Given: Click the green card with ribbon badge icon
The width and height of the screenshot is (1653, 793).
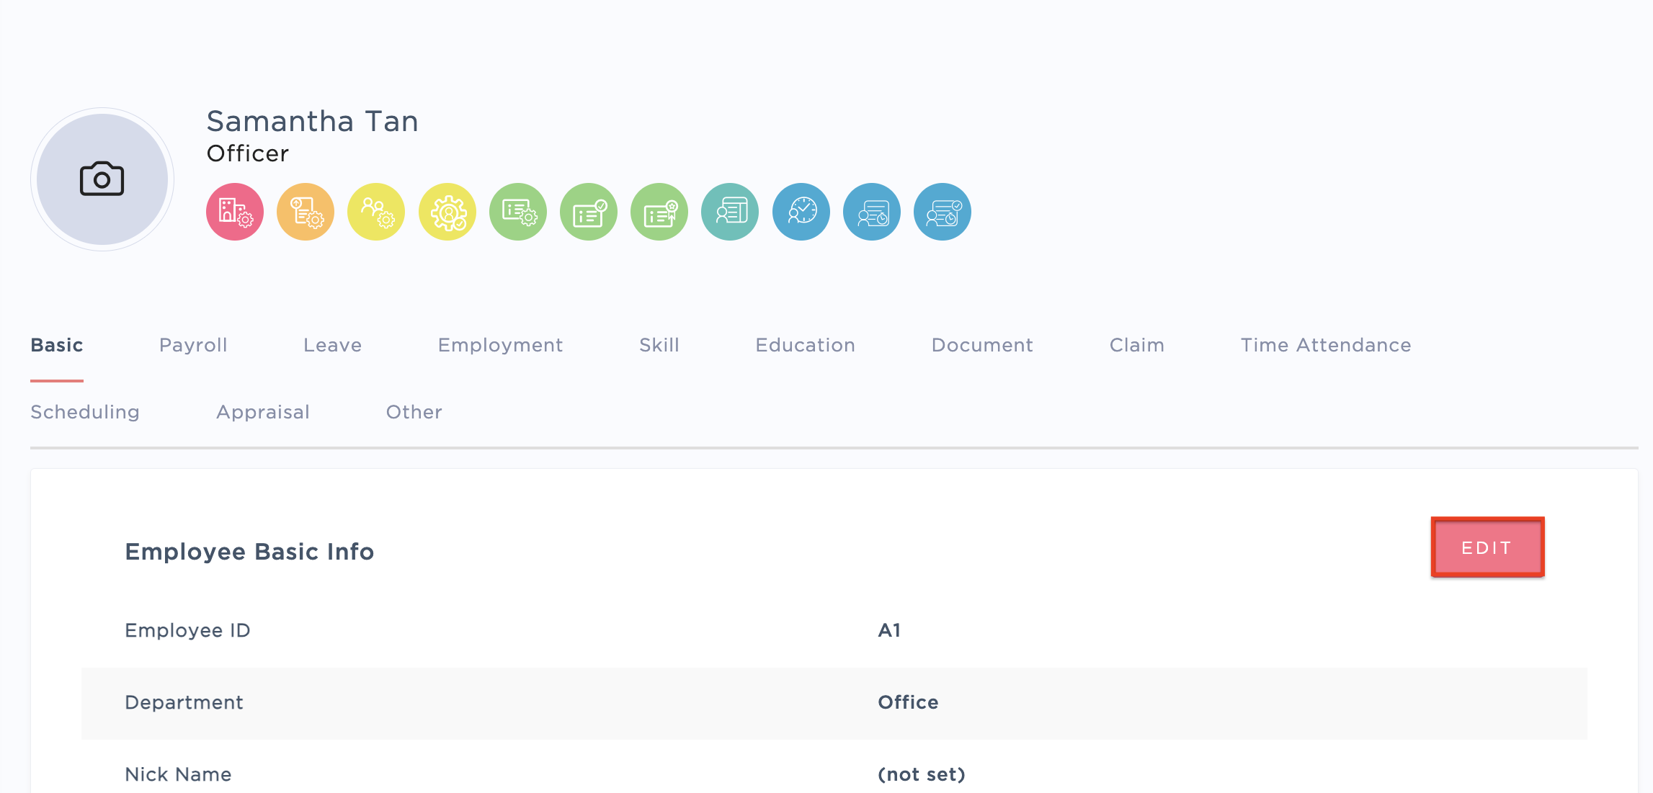Looking at the screenshot, I should [659, 212].
